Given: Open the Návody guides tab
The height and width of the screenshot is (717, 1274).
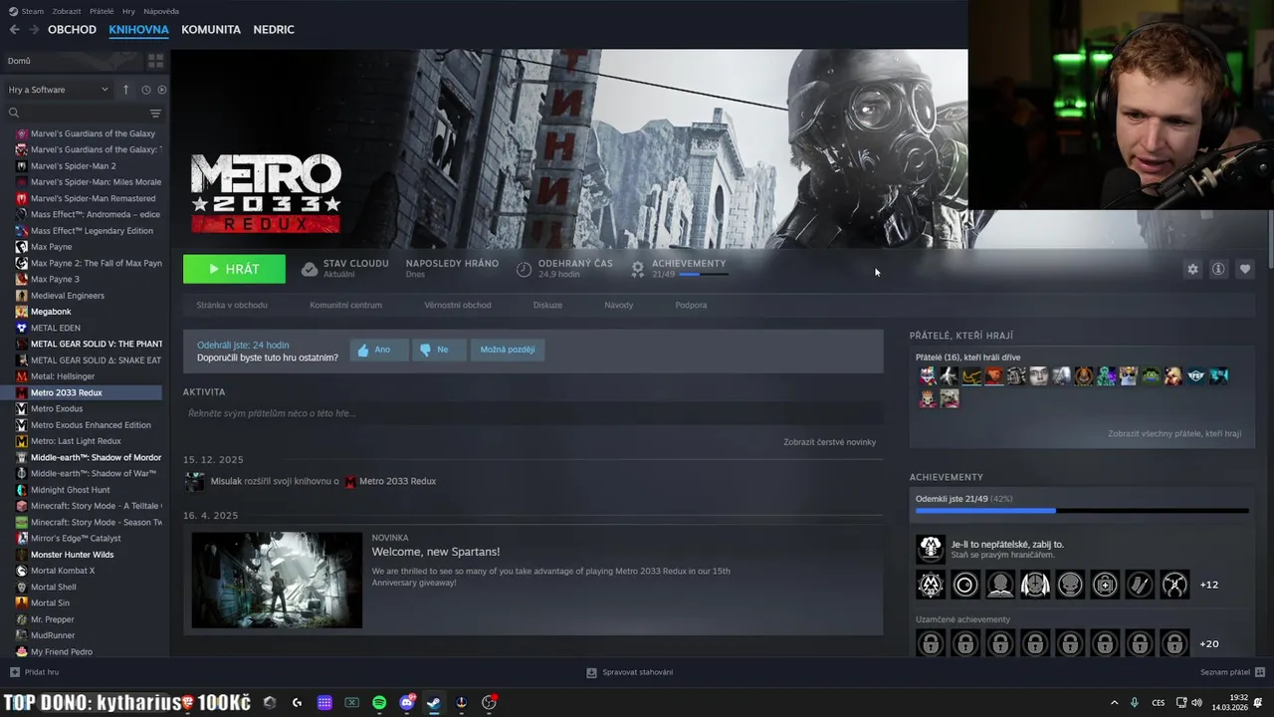Looking at the screenshot, I should [x=618, y=305].
